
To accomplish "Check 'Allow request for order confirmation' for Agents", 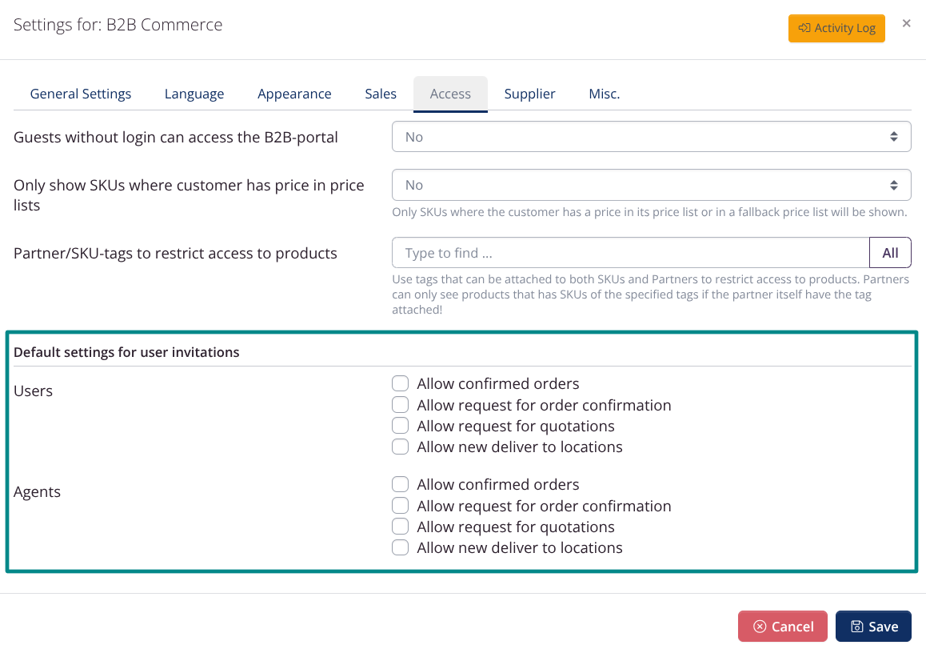I will click(400, 505).
